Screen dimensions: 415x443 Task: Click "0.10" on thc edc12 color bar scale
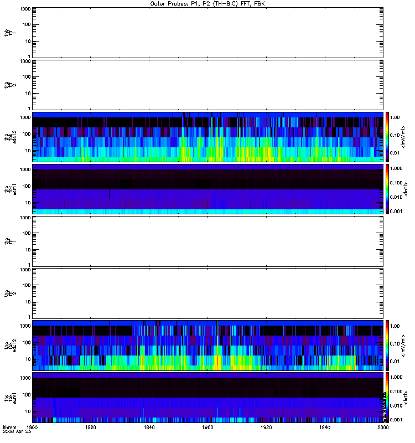395,343
